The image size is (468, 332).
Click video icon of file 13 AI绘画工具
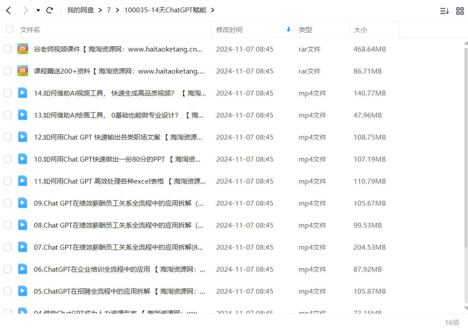(x=23, y=114)
